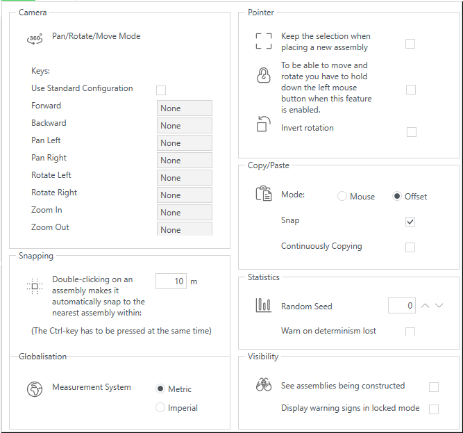
Task: Click the Copy/Paste clipboard icon
Action: pos(263,193)
